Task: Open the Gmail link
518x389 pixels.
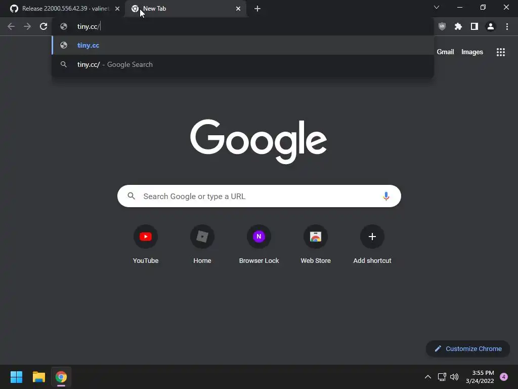Action: [445, 52]
